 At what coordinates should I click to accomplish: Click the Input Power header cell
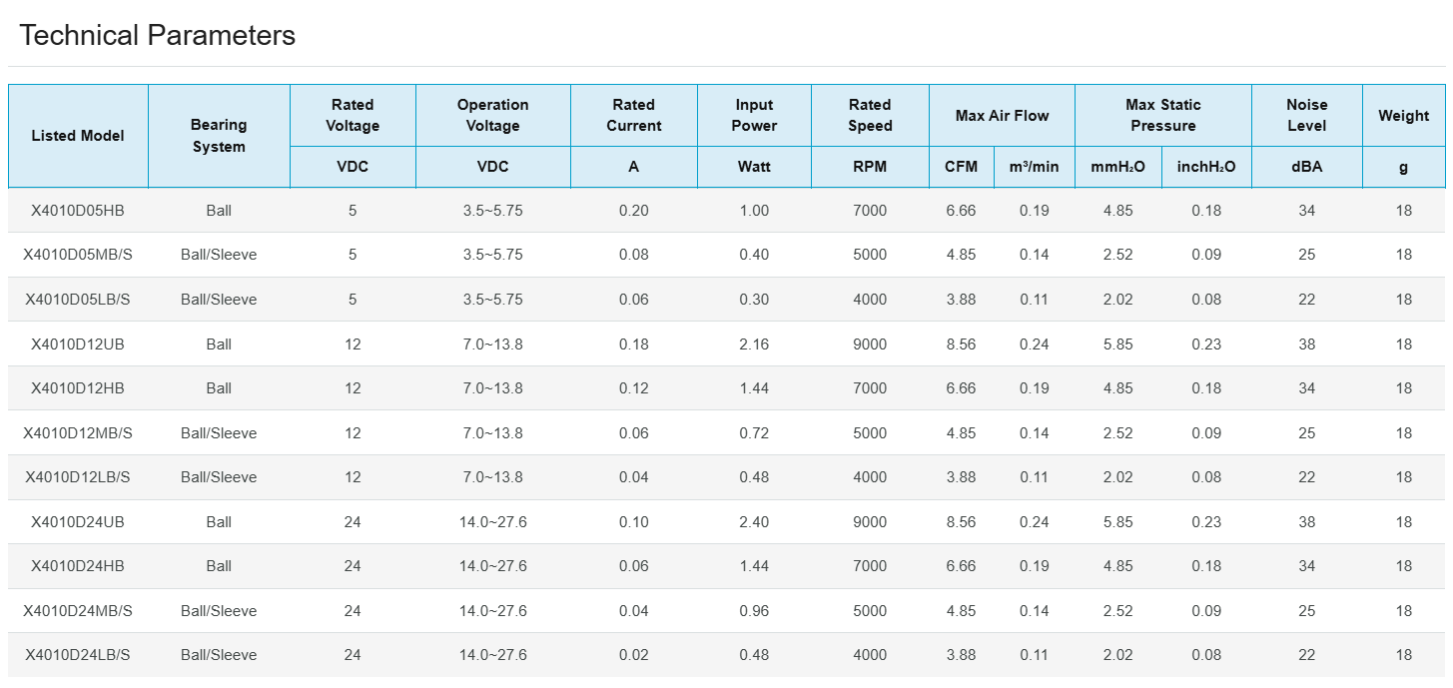click(x=754, y=115)
